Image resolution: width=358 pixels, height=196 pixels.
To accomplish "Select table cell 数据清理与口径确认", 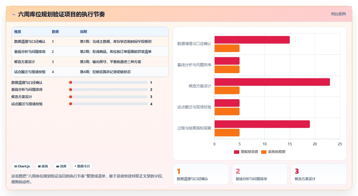I will tap(30, 42).
